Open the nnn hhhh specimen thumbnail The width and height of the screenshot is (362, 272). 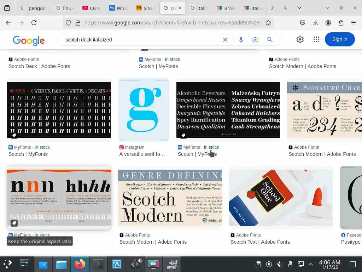(59, 198)
